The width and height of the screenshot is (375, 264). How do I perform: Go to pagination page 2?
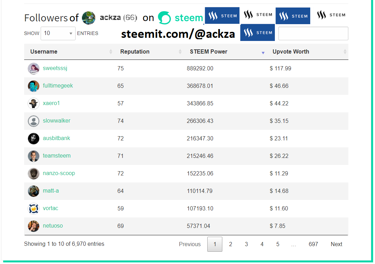tap(230, 244)
